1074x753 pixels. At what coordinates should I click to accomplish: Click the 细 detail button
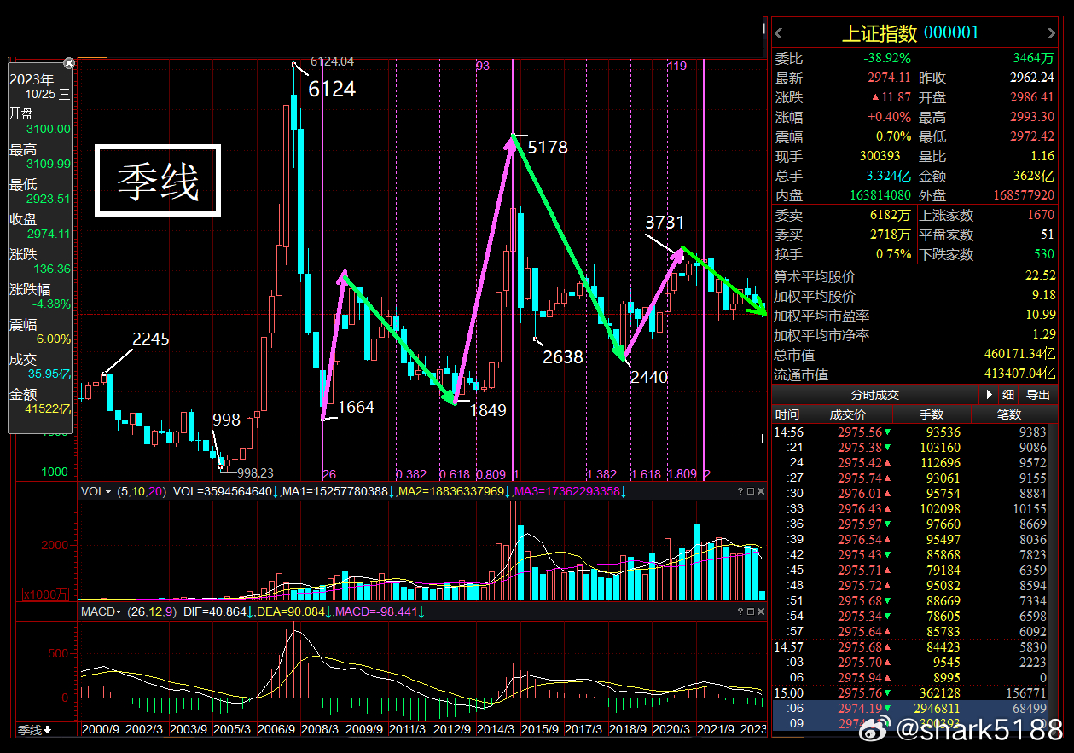tap(1008, 395)
